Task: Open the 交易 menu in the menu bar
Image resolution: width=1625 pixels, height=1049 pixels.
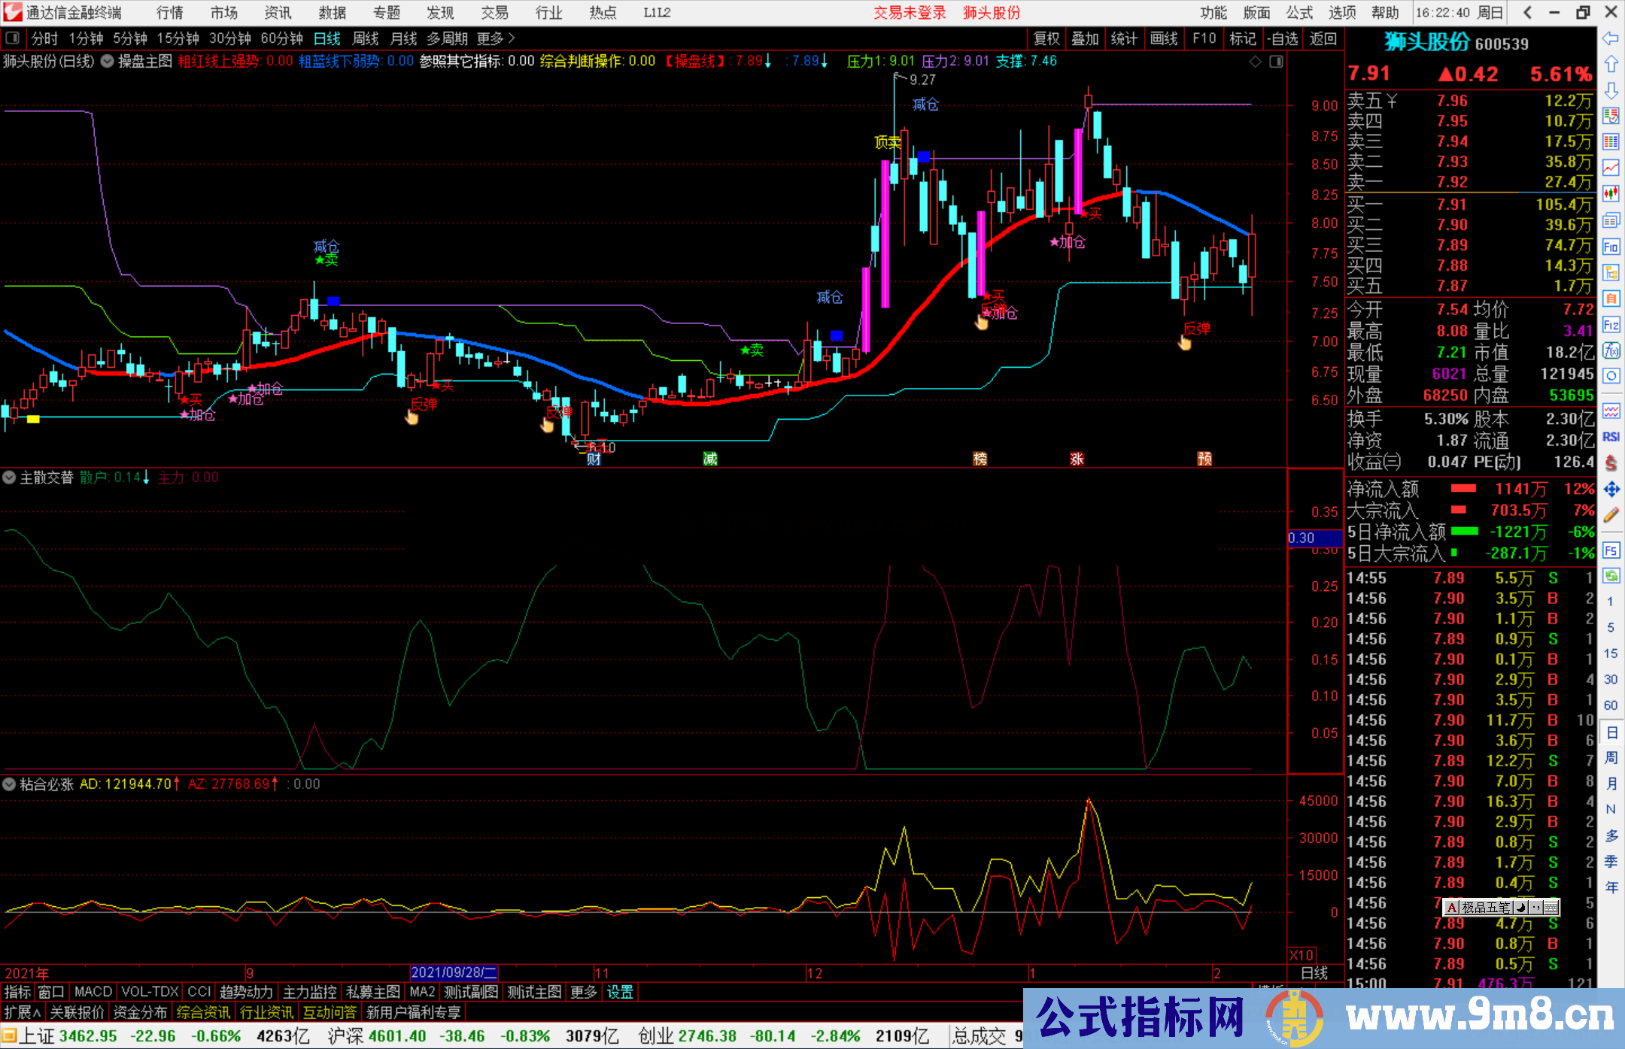Action: tap(495, 12)
